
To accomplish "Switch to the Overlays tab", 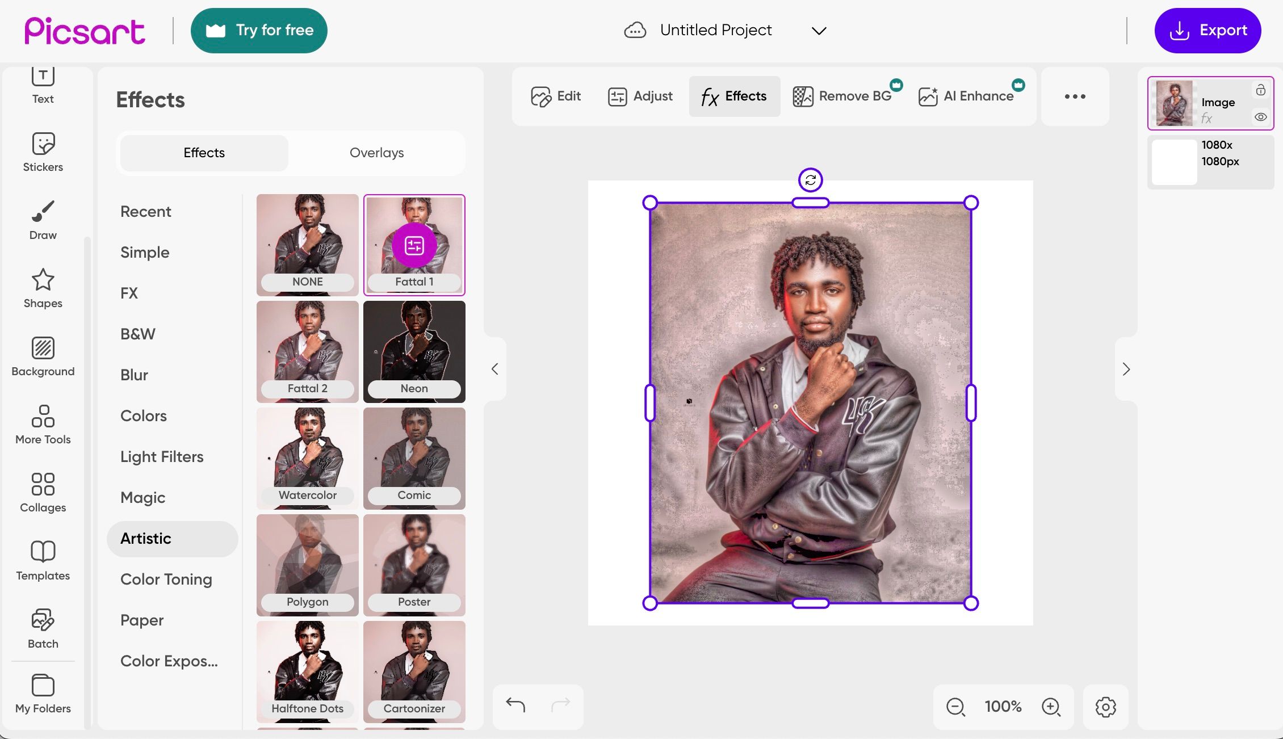I will [x=376, y=153].
